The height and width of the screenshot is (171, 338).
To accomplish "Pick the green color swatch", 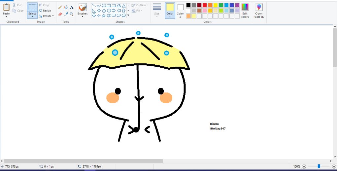I will coord(221,5).
